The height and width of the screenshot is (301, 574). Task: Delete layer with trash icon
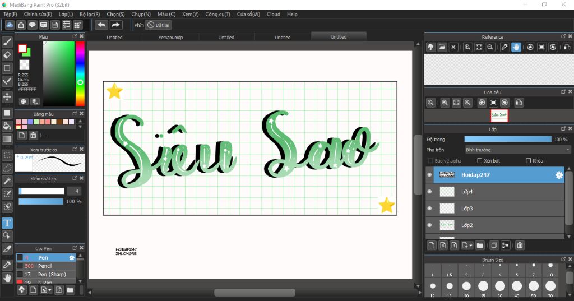pyautogui.click(x=520, y=246)
